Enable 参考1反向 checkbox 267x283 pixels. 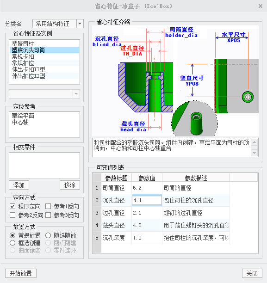(x=48, y=206)
